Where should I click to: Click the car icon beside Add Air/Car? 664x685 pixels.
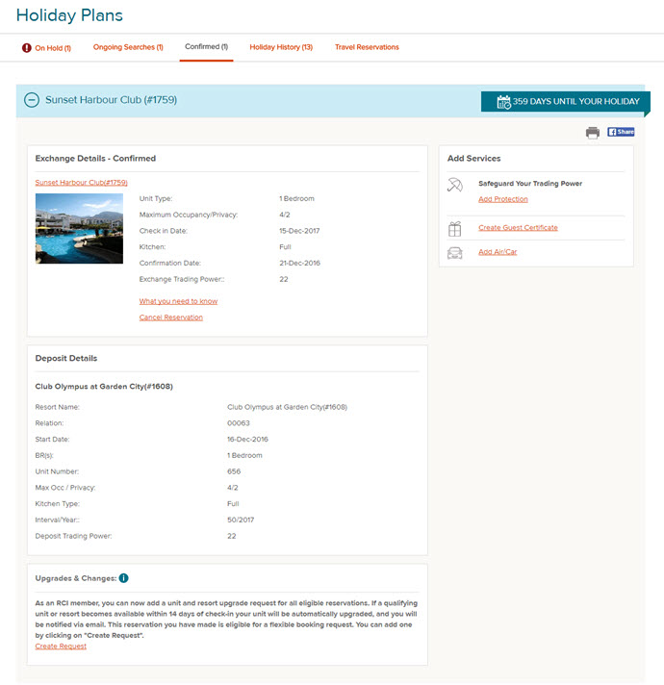click(x=455, y=252)
